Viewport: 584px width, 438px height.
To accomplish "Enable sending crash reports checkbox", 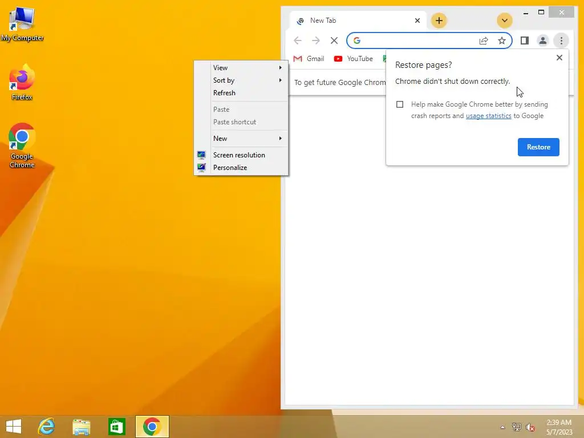I will [x=400, y=104].
